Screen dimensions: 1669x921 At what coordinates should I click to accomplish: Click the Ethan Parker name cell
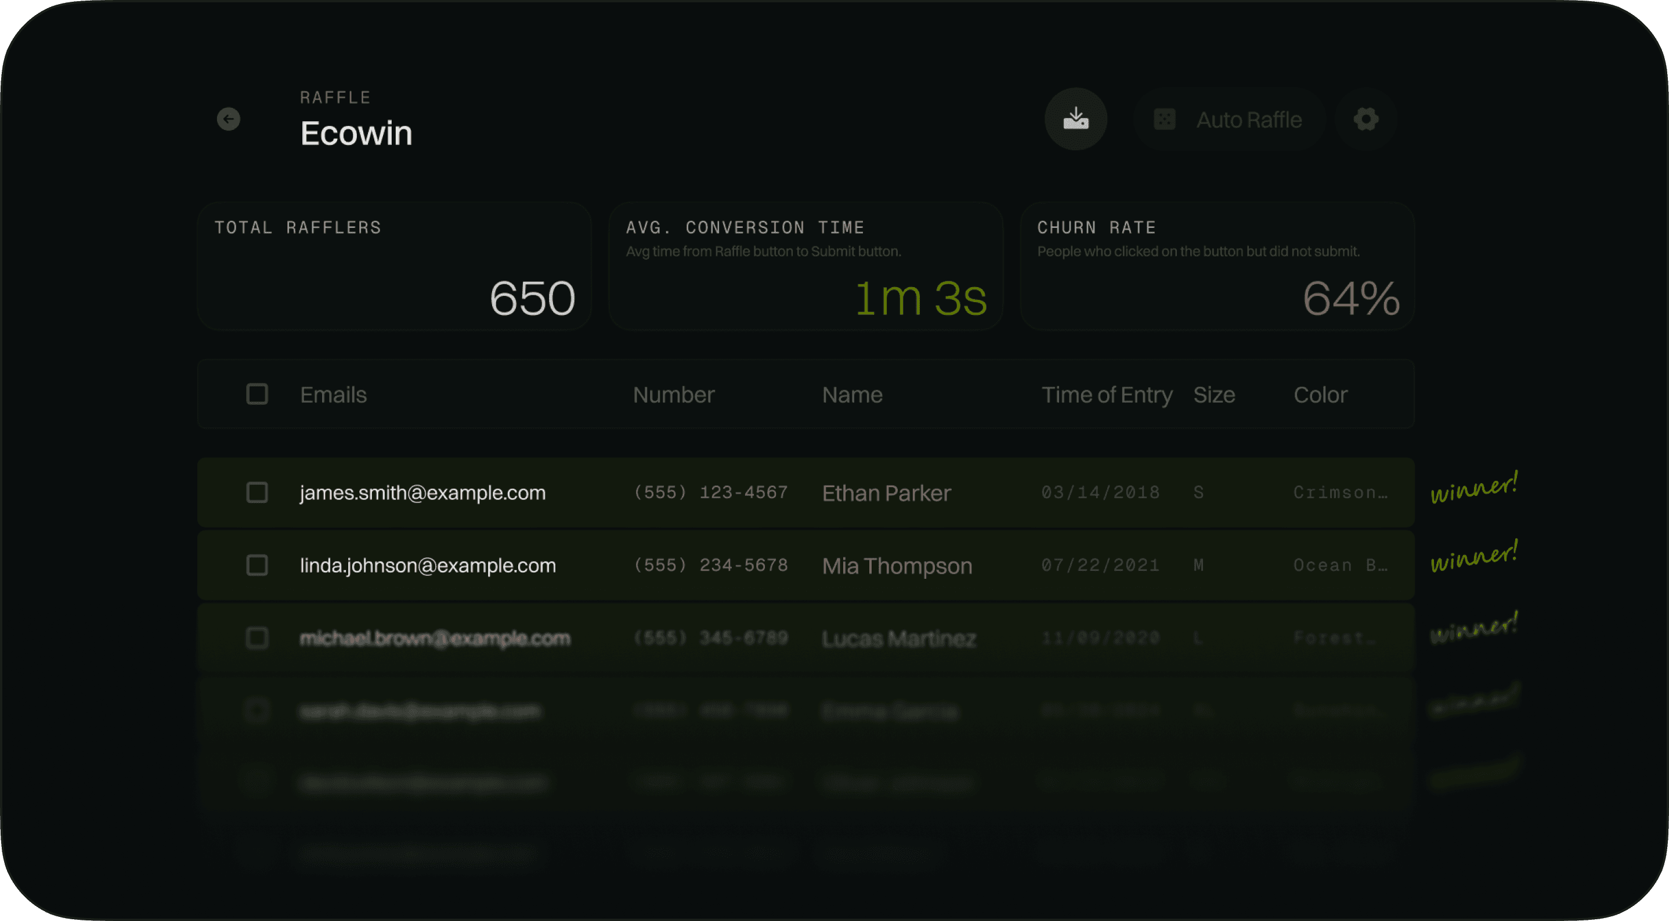coord(886,494)
